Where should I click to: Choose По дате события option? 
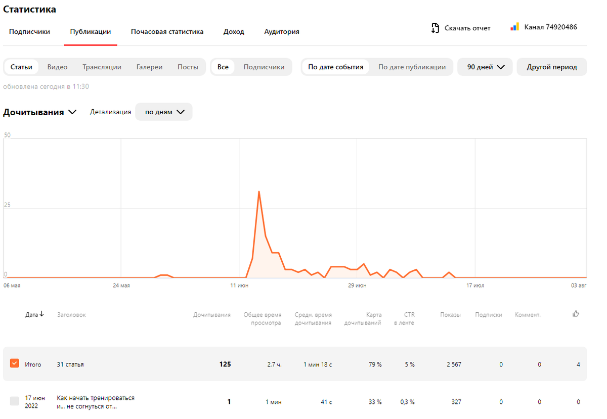[335, 67]
